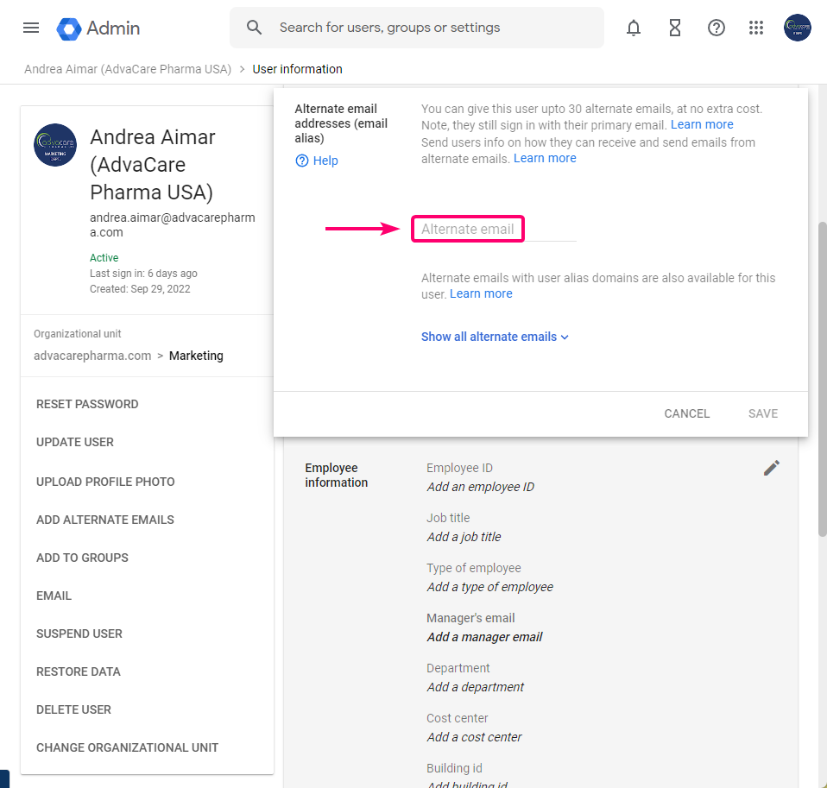Select Change Organizational Unit action
Image resolution: width=827 pixels, height=788 pixels.
pyautogui.click(x=127, y=747)
